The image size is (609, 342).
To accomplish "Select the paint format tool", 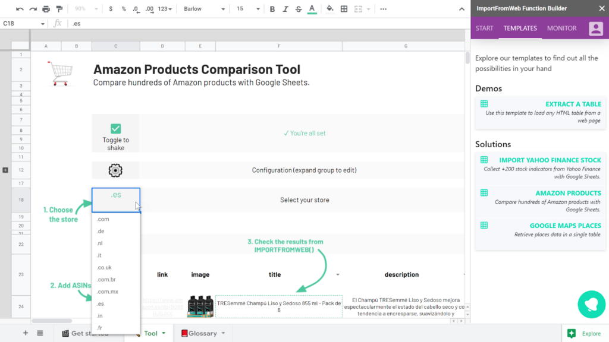I will point(59,9).
